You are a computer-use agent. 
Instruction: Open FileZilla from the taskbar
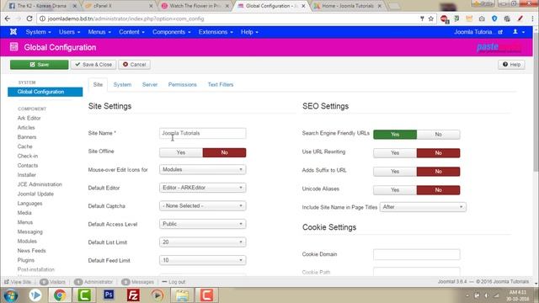(x=133, y=295)
